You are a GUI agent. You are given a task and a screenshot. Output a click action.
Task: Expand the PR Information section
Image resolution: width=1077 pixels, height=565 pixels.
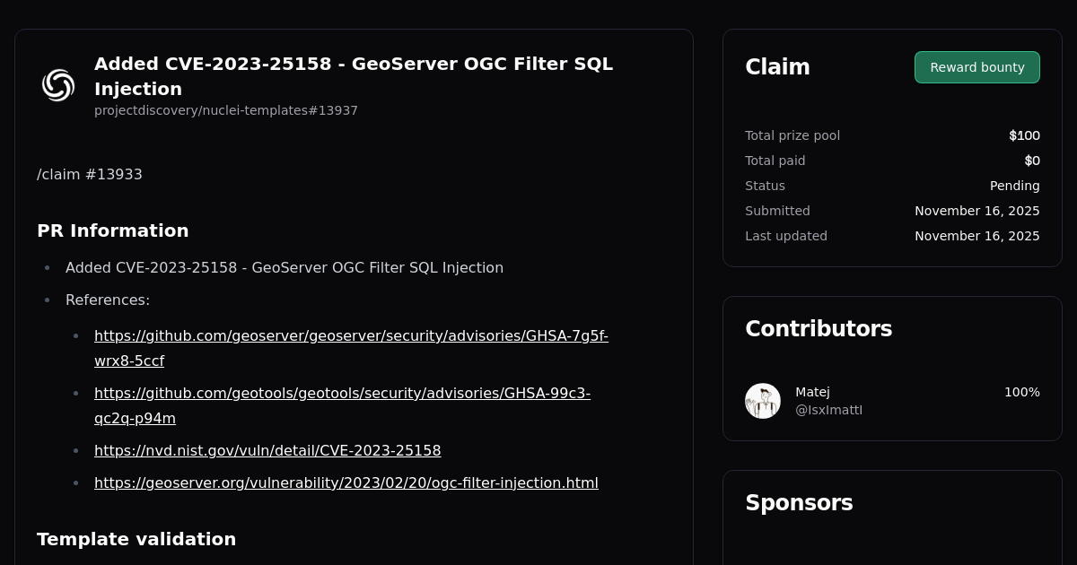tap(113, 230)
